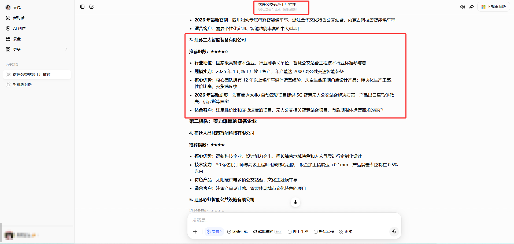Screen dimensions: 514x244
Task: Select PPT 生成 tool
Action: pos(298,232)
